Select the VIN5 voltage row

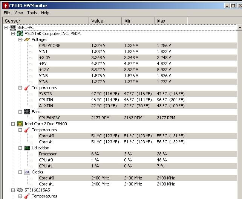point(138,76)
